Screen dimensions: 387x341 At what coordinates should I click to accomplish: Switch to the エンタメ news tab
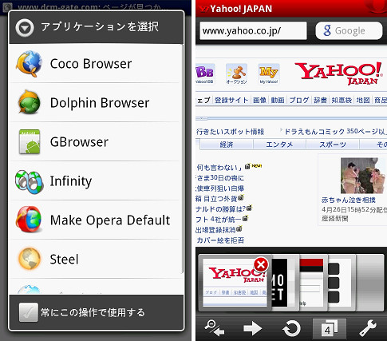click(x=279, y=145)
